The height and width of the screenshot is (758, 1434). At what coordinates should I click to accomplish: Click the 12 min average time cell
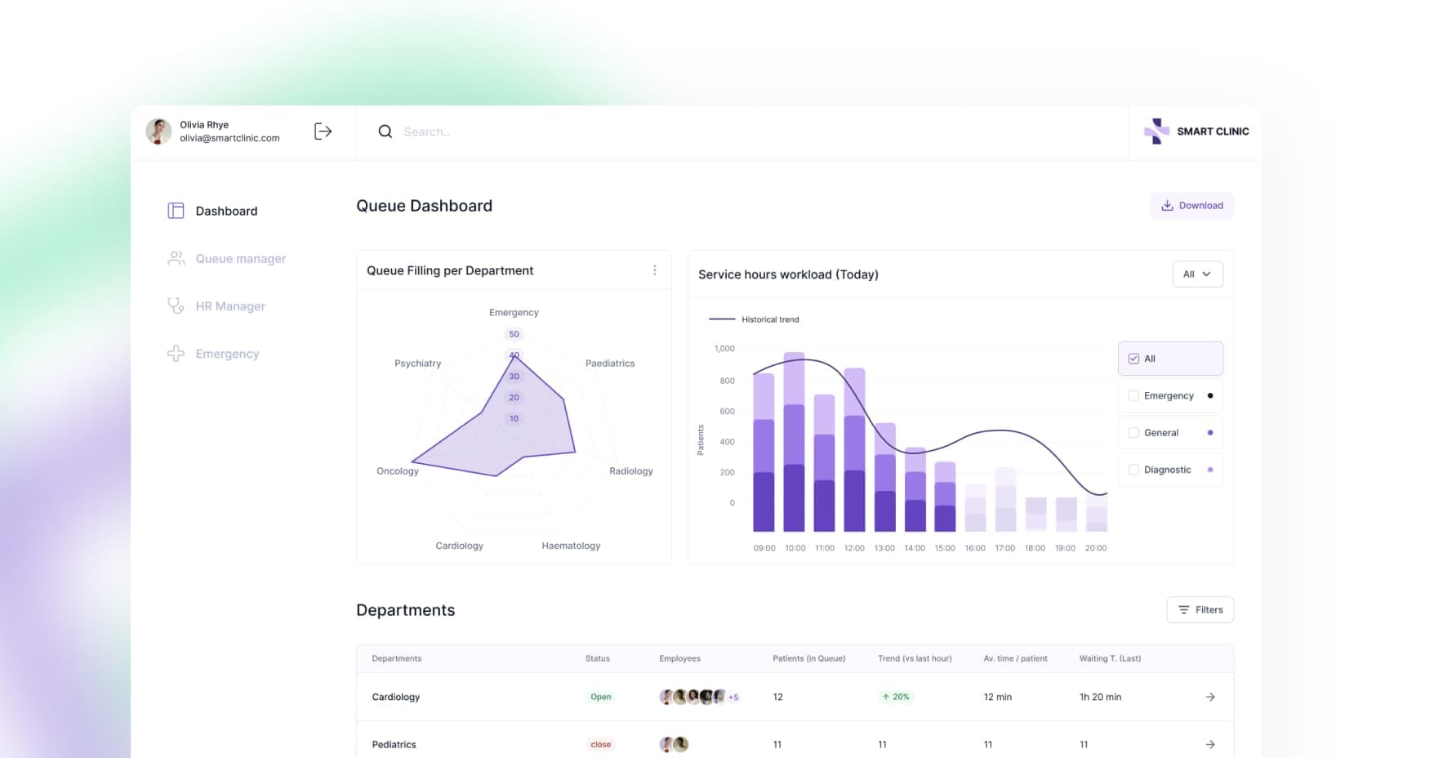point(997,697)
